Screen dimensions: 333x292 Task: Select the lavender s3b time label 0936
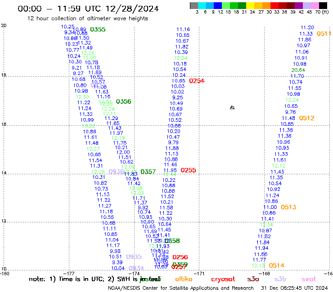click(x=116, y=172)
